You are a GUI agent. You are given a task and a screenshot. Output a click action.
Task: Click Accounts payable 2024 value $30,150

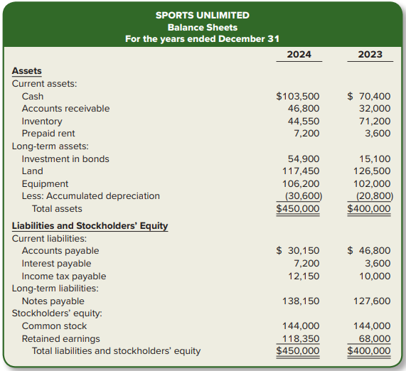point(298,250)
